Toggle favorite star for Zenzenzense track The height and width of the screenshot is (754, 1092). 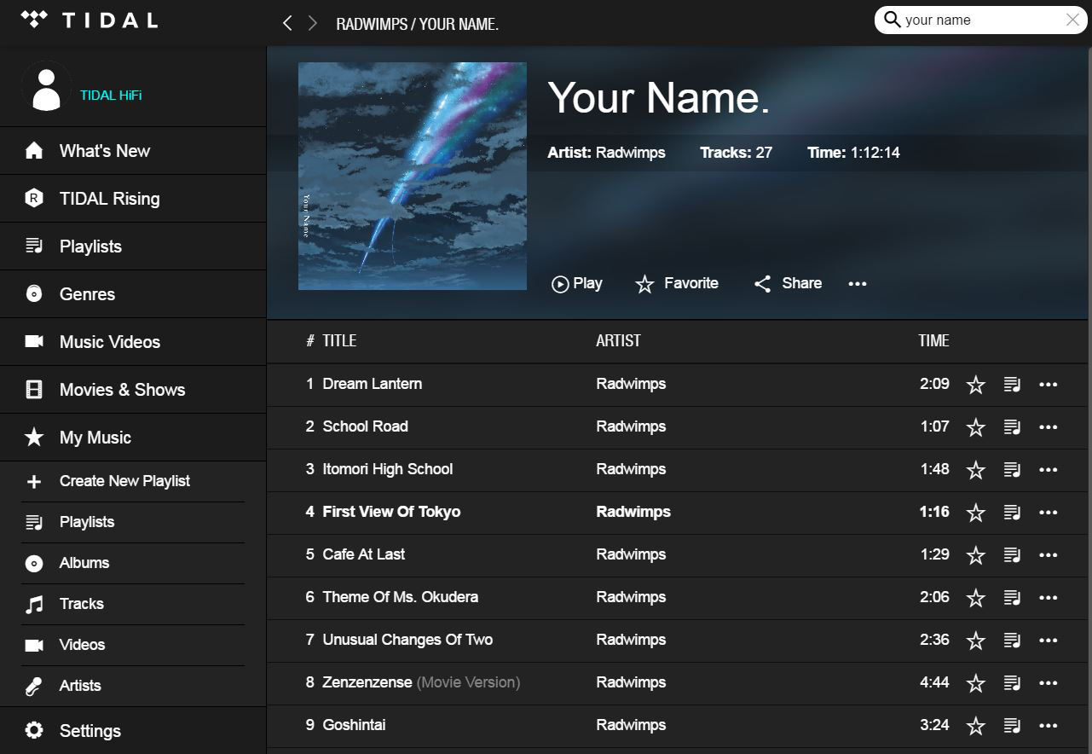click(975, 683)
